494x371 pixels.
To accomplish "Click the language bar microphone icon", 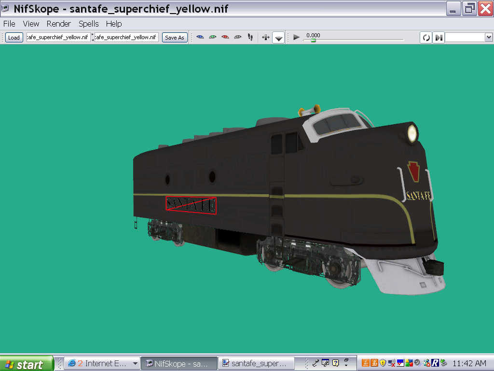I will point(316,363).
